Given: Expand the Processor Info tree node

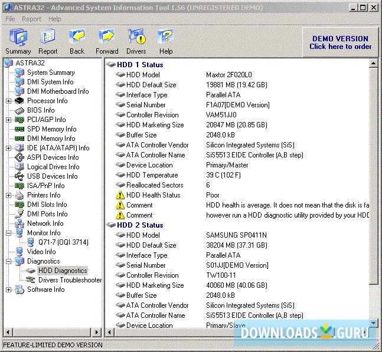Looking at the screenshot, I should coord(9,101).
